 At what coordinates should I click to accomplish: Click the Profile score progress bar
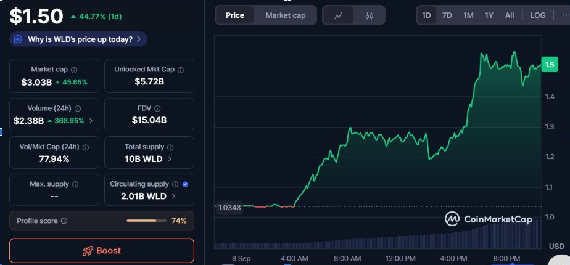coord(146,221)
